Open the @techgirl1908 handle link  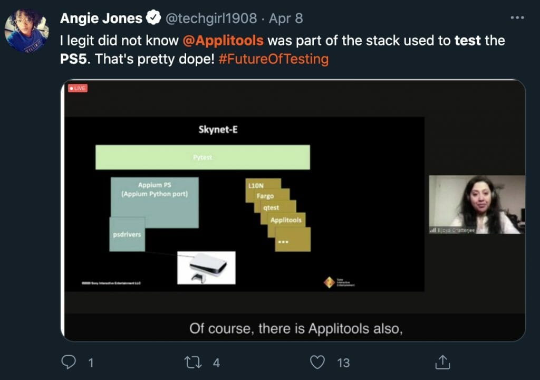pyautogui.click(x=211, y=18)
